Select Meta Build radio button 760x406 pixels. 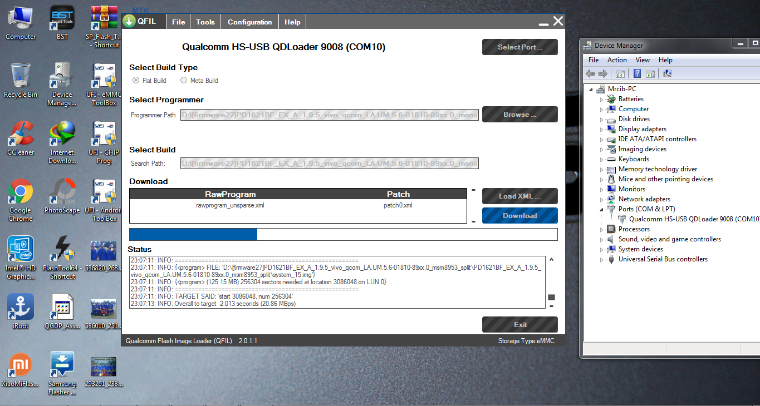[x=184, y=81]
